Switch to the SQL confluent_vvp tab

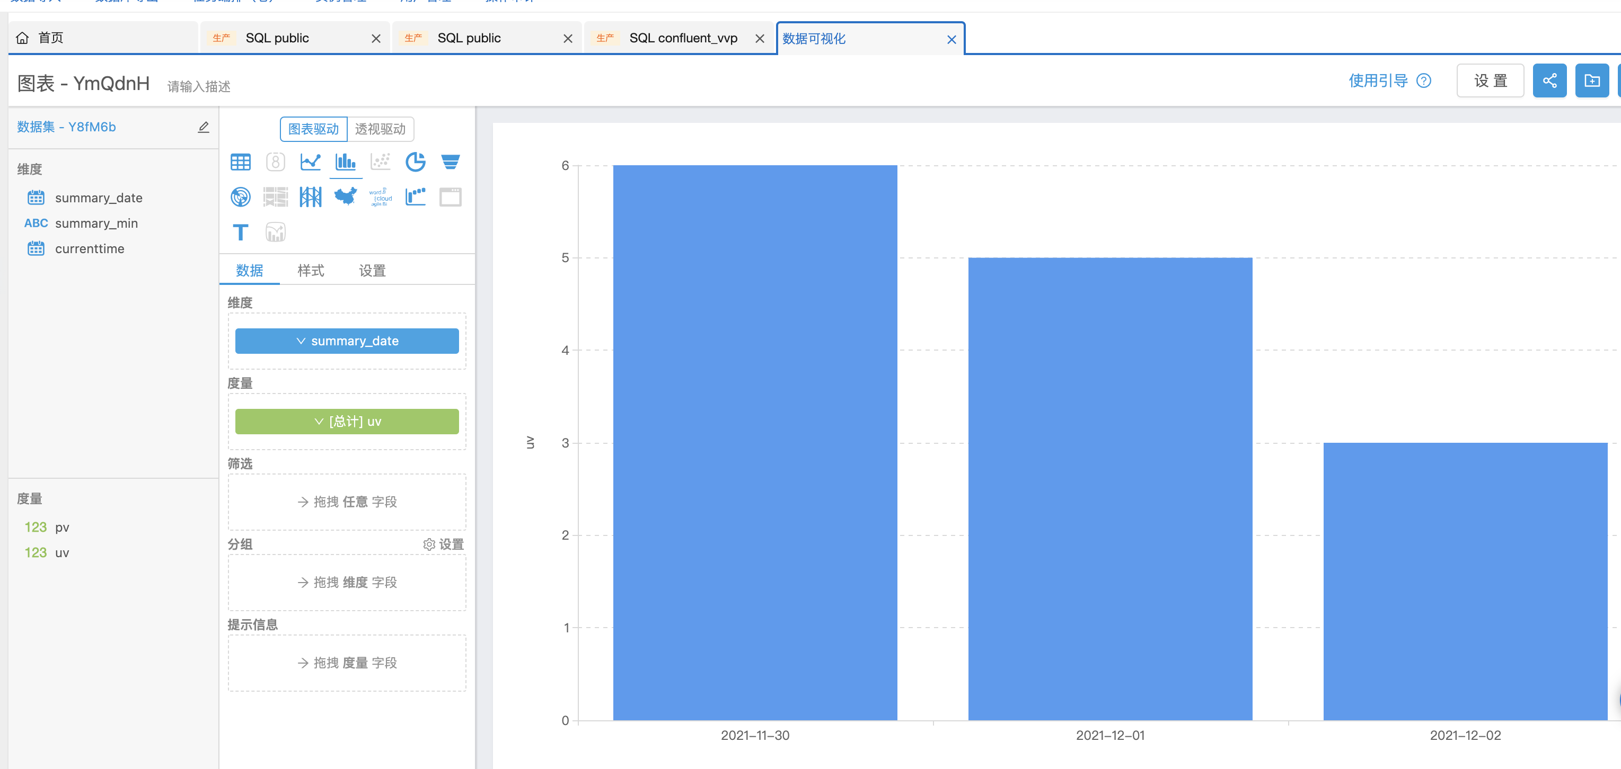[x=683, y=38]
